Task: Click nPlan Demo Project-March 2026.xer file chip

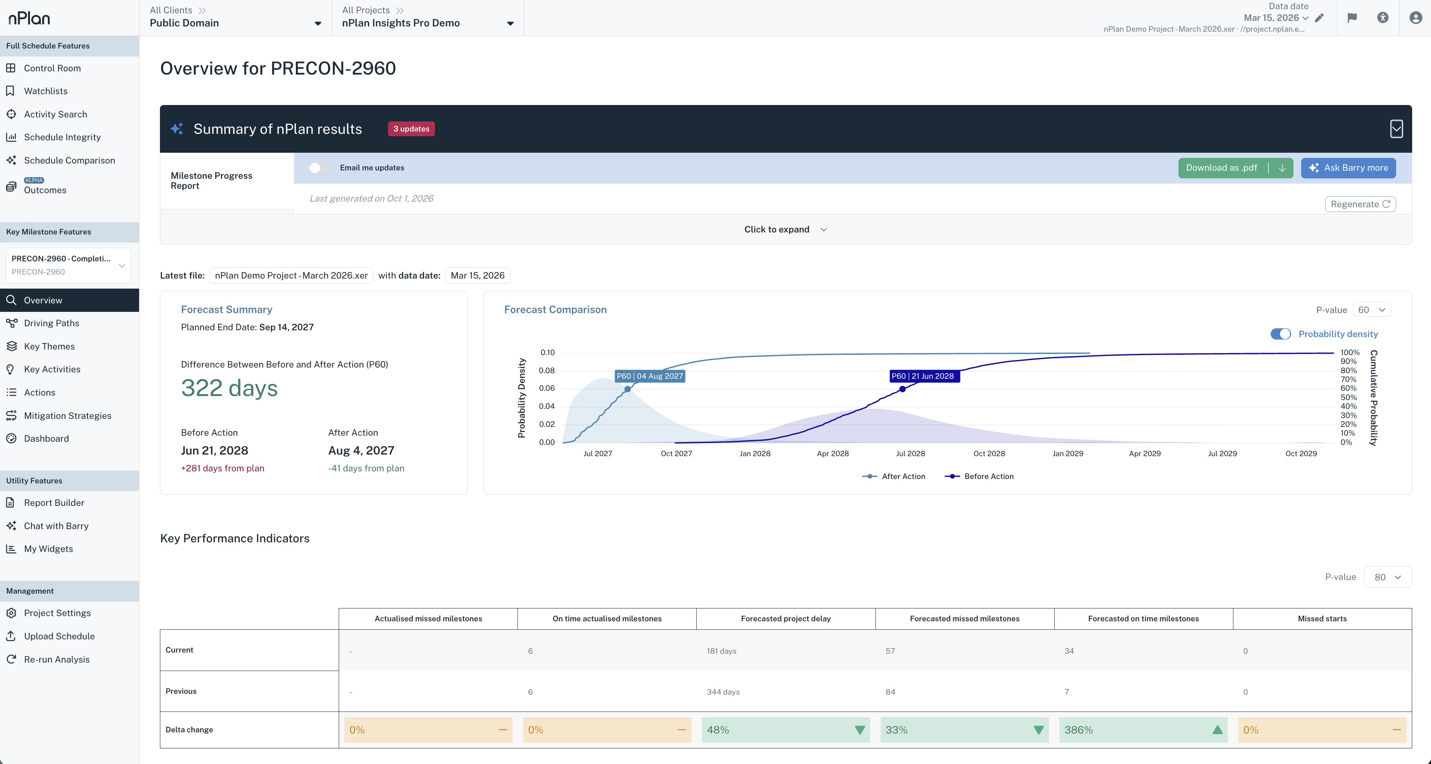Action: point(291,275)
